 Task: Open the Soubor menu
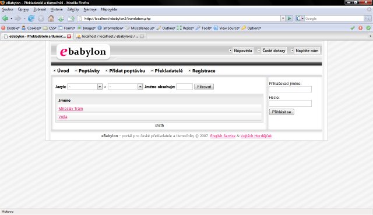pyautogui.click(x=8, y=9)
